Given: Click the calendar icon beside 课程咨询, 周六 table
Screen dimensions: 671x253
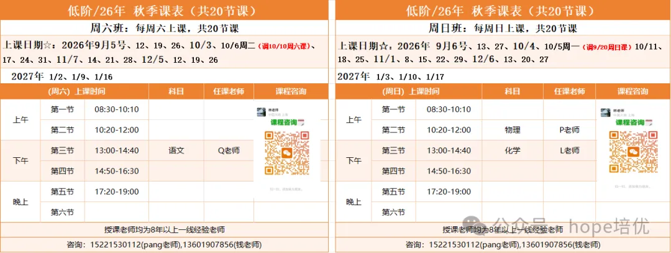Looking at the screenshot, I should (x=301, y=122).
